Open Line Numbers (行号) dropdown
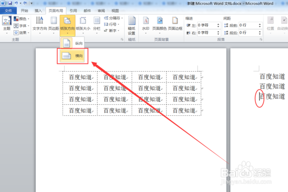The height and width of the screenshot is (192, 288). 112,24
